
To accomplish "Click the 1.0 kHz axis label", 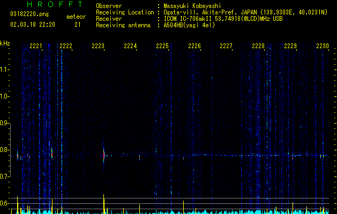I will [x=4, y=96].
